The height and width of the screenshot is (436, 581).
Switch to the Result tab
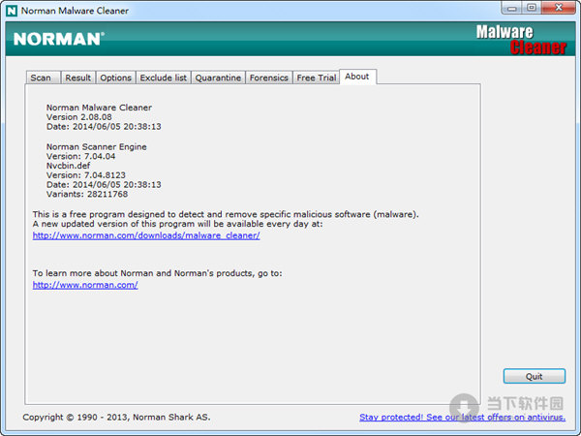78,78
